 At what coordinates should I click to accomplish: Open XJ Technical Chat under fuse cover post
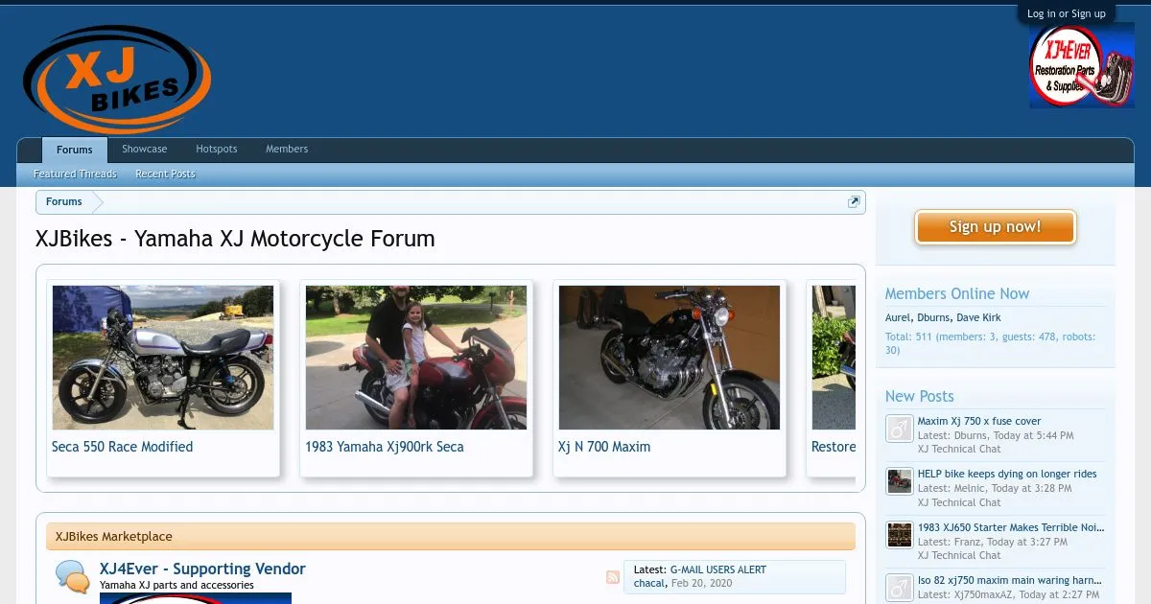pyautogui.click(x=959, y=449)
